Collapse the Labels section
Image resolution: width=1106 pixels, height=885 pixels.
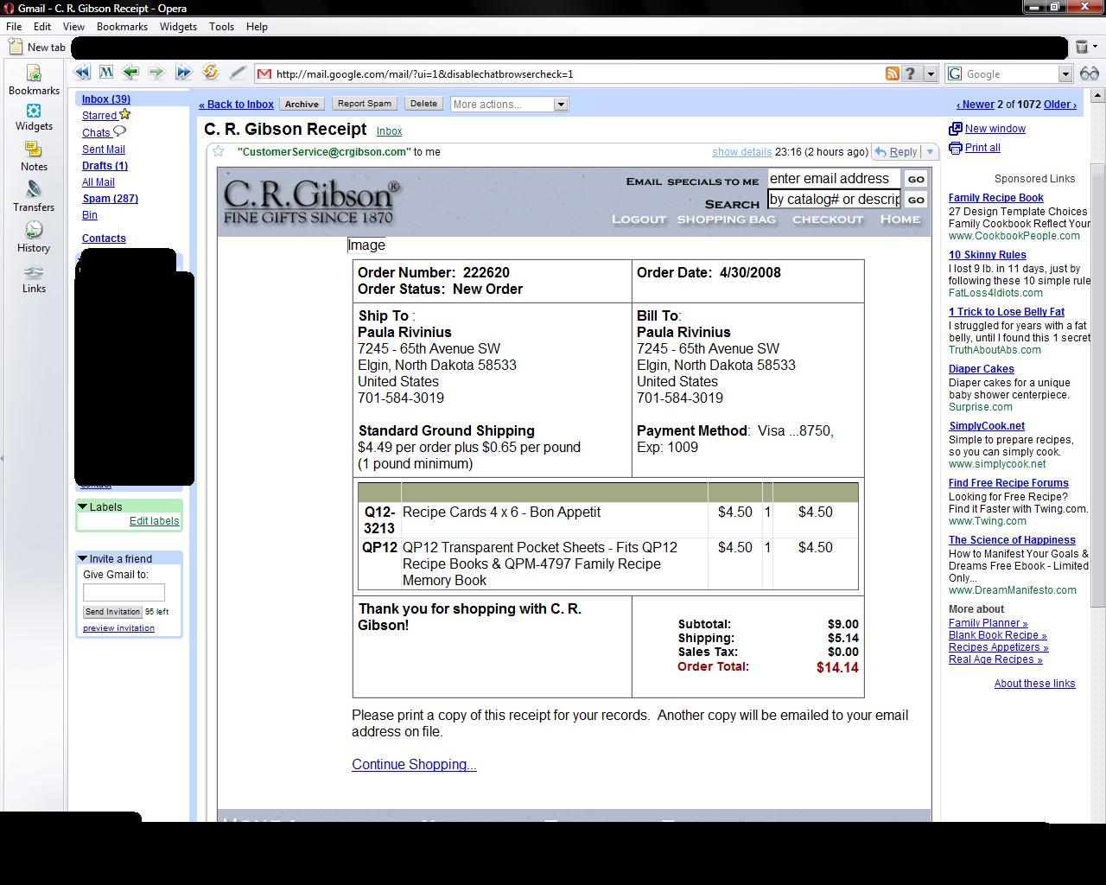(83, 506)
